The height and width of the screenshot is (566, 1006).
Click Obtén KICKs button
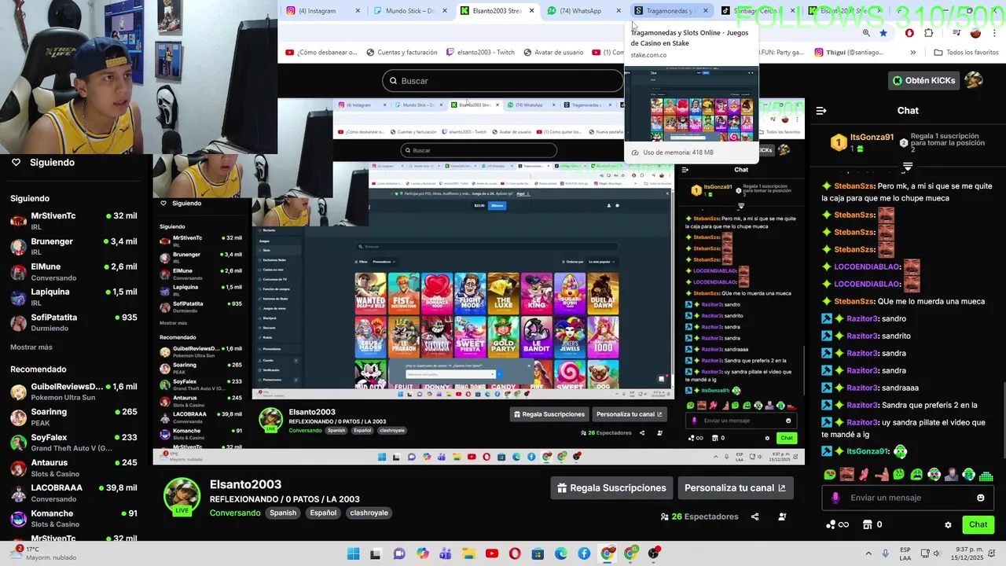point(924,80)
